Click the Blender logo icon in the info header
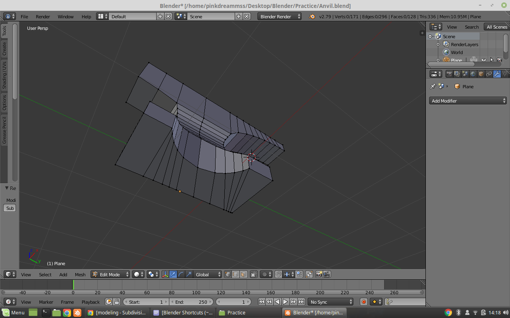510x318 pixels. 312,16
